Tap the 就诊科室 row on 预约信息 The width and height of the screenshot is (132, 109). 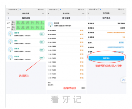click(106, 23)
